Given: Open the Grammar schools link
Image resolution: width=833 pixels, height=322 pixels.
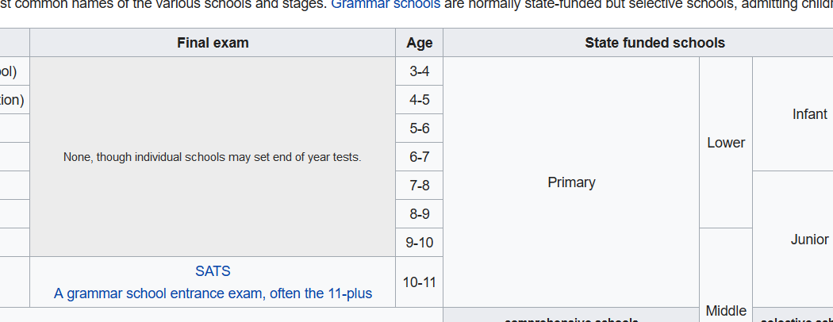Looking at the screenshot, I should (x=385, y=3).
